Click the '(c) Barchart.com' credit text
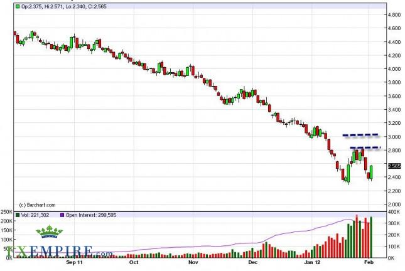 (37, 205)
